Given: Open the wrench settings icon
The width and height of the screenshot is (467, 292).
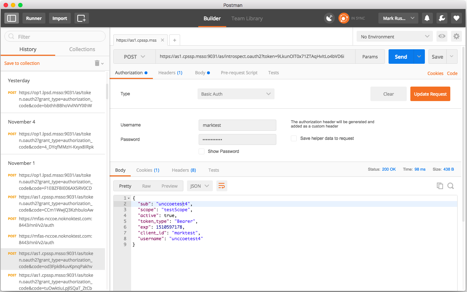Looking at the screenshot, I should pos(442,18).
